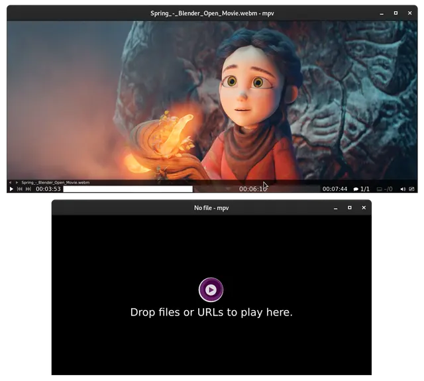
Task: Close the No file mpv window
Action: [x=364, y=207]
